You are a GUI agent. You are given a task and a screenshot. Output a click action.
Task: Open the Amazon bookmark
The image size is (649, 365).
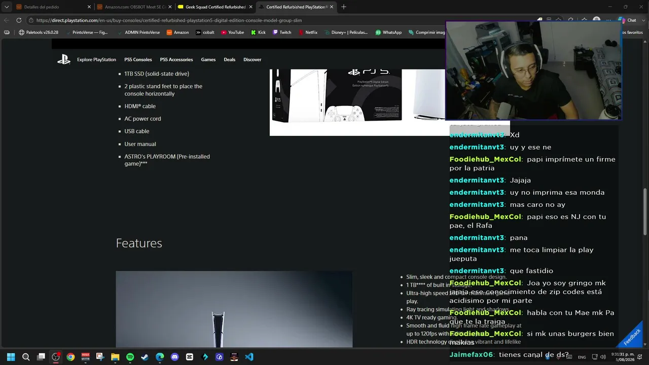[x=177, y=32]
